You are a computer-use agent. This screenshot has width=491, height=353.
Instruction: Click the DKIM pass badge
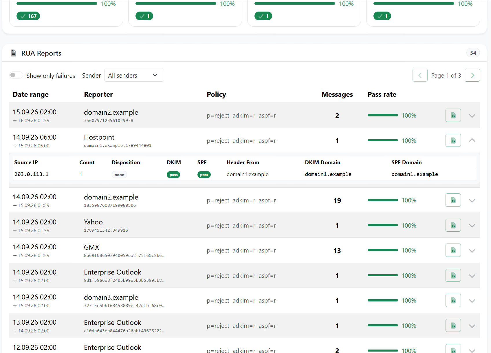tap(173, 175)
